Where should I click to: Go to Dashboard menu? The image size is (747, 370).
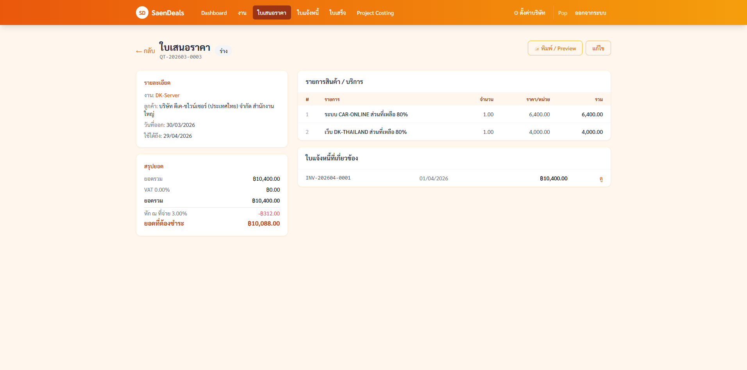coord(214,13)
